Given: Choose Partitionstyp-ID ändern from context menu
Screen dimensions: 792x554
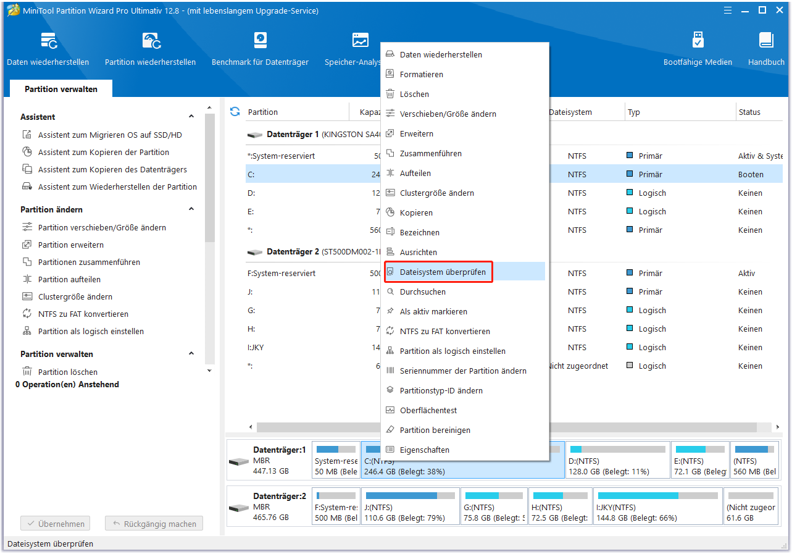Looking at the screenshot, I should [x=464, y=390].
